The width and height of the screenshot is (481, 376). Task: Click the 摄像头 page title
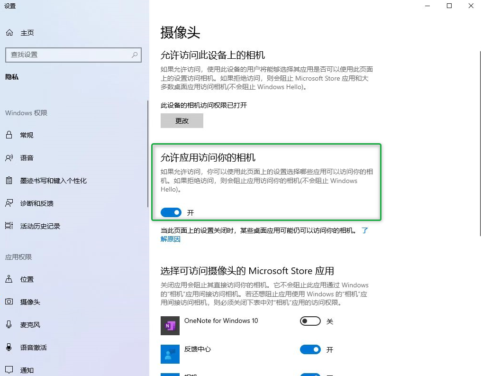click(x=181, y=33)
